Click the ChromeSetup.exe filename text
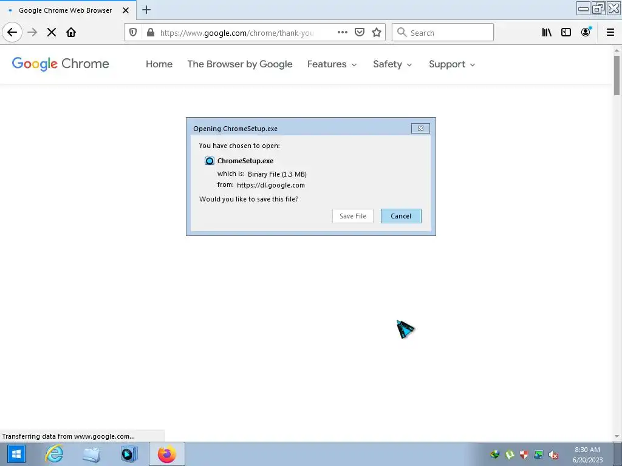This screenshot has width=622, height=466. 245,161
